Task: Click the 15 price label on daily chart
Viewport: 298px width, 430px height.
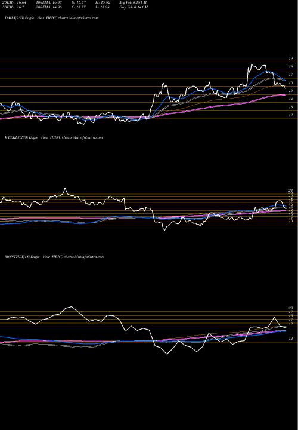Action: coord(291,91)
